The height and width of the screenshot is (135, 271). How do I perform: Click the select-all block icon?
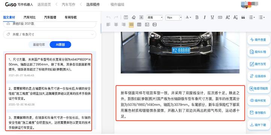pyautogui.click(x=141, y=17)
